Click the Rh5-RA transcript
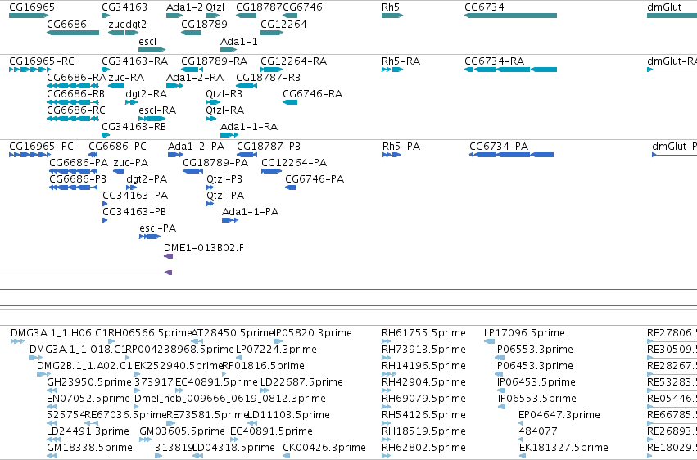This screenshot has height=460, width=697. pyautogui.click(x=401, y=61)
